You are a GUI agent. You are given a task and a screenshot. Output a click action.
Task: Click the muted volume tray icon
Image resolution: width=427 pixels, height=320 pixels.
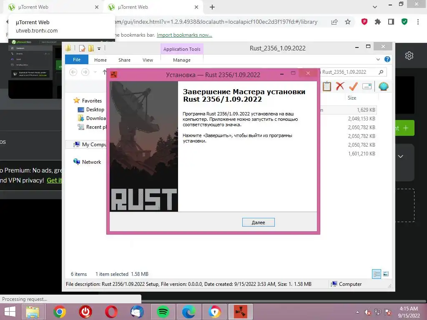368,312
